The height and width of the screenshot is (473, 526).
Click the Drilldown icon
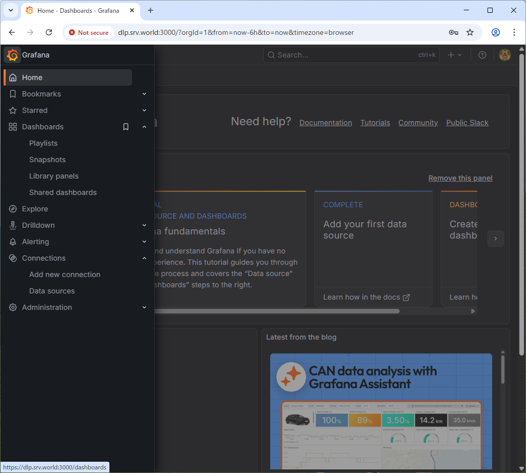pos(13,225)
